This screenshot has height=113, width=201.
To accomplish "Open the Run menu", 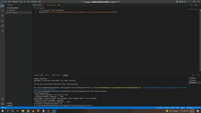I will 29,2.
